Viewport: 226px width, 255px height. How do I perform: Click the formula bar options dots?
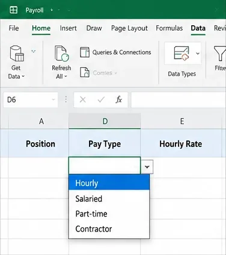(66, 100)
